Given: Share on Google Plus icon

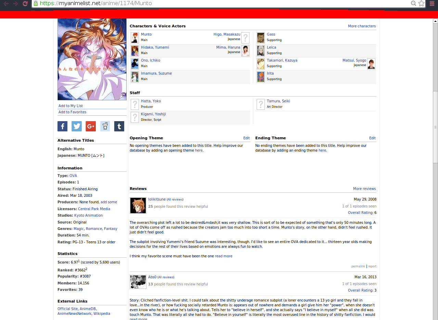Looking at the screenshot, I should (x=91, y=126).
